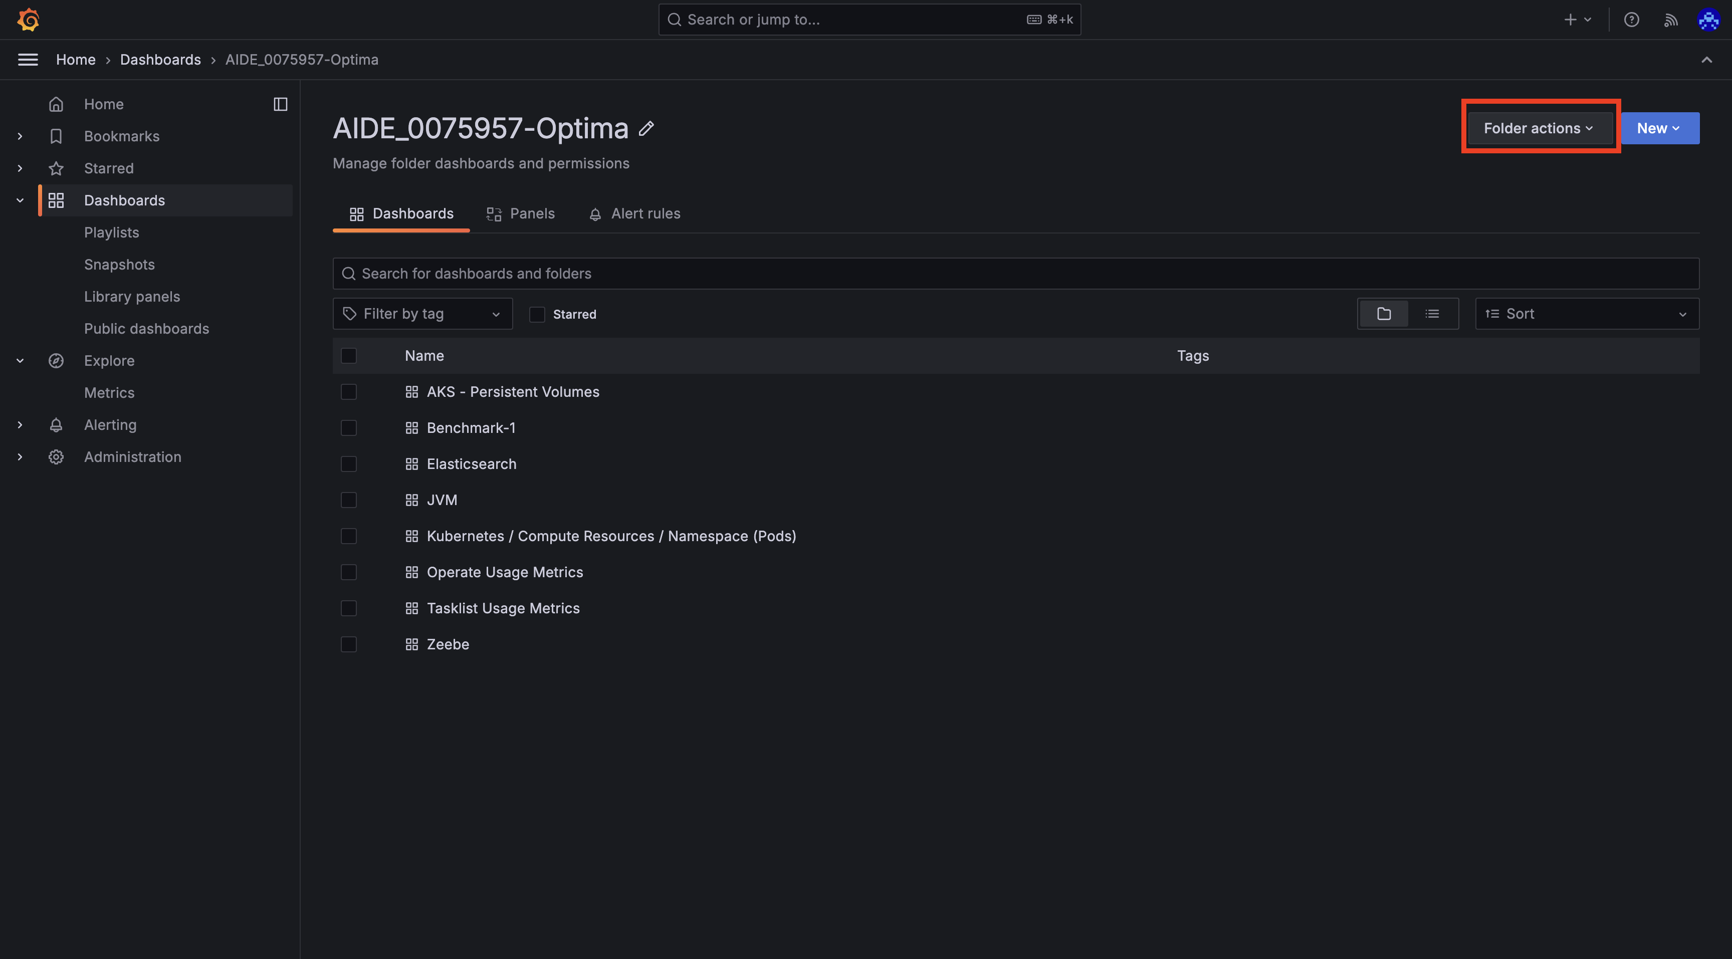The height and width of the screenshot is (959, 1732).
Task: Switch to the Panels tab
Action: click(x=520, y=214)
